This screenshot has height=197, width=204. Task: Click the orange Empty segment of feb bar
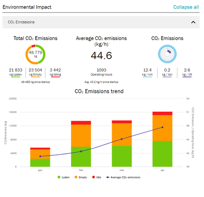click(x=81, y=136)
